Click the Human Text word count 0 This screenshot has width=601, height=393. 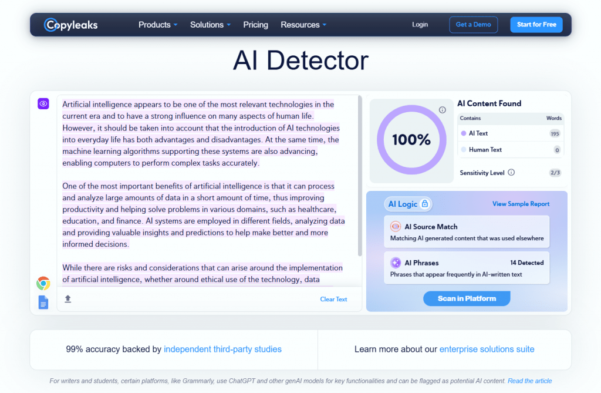tap(557, 150)
